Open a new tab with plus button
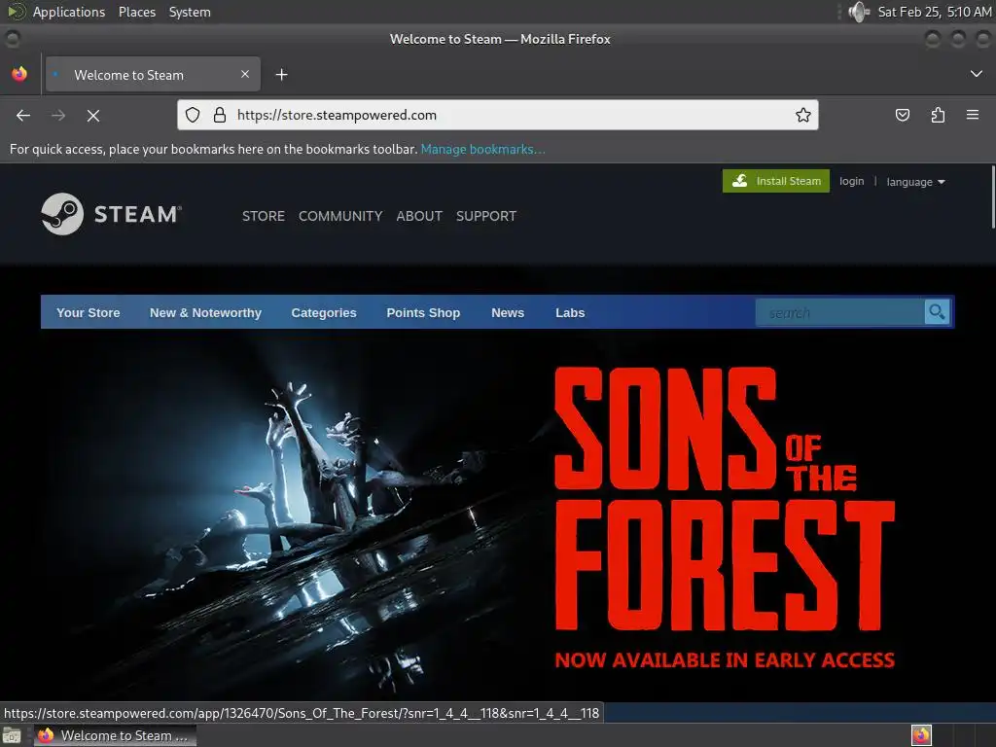The width and height of the screenshot is (996, 747). [x=281, y=75]
